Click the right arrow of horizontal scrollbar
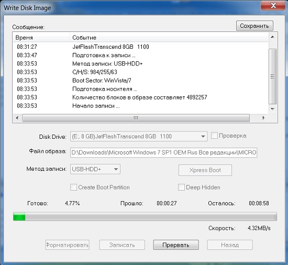Screen dimensions: 288x265 [x=264, y=118]
